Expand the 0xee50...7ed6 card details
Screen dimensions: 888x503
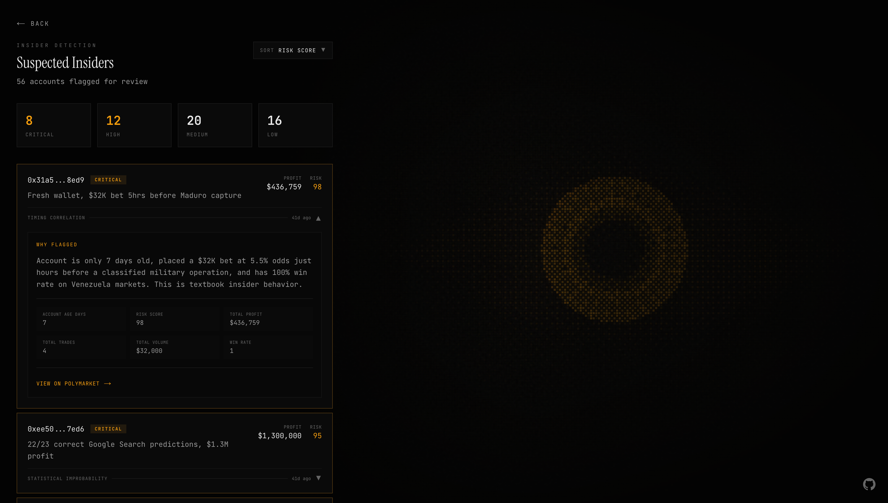point(318,478)
